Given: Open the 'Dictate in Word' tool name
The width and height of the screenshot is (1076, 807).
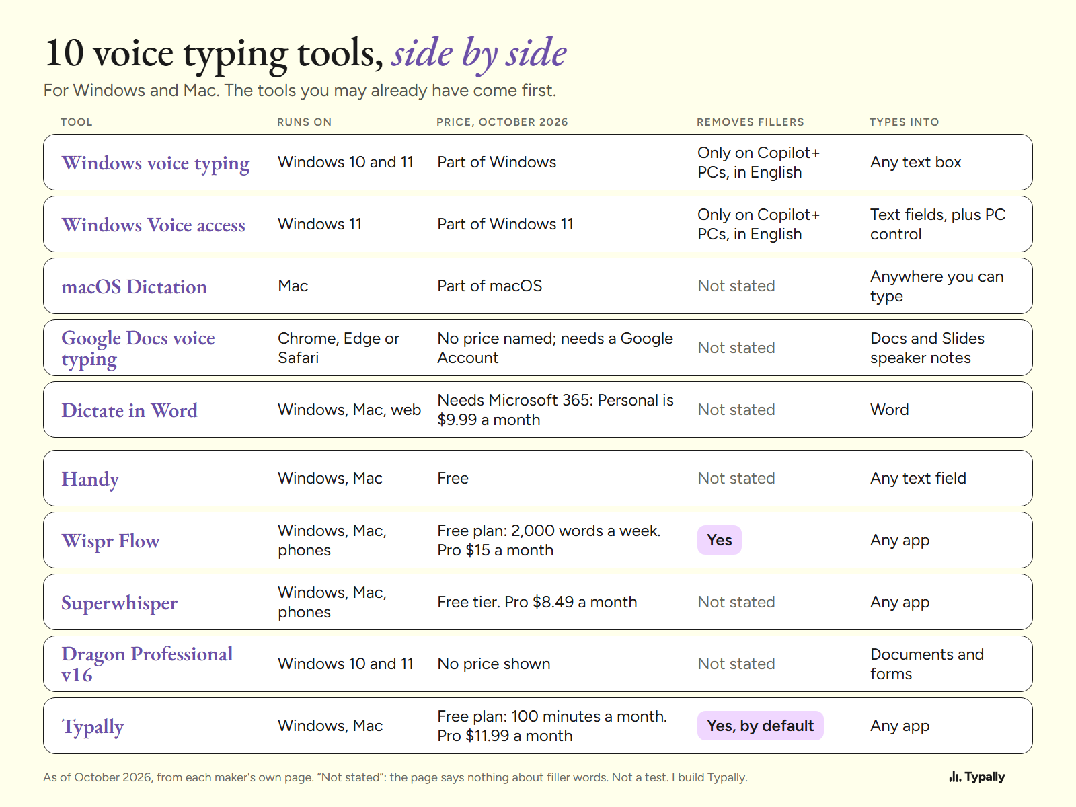Looking at the screenshot, I should [130, 410].
